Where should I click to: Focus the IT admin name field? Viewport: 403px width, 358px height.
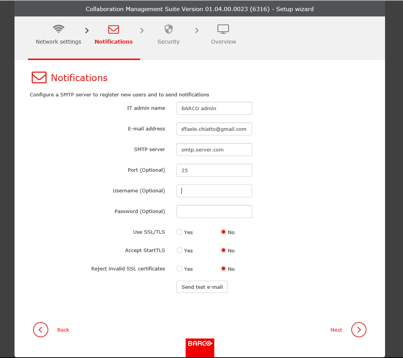pyautogui.click(x=214, y=108)
